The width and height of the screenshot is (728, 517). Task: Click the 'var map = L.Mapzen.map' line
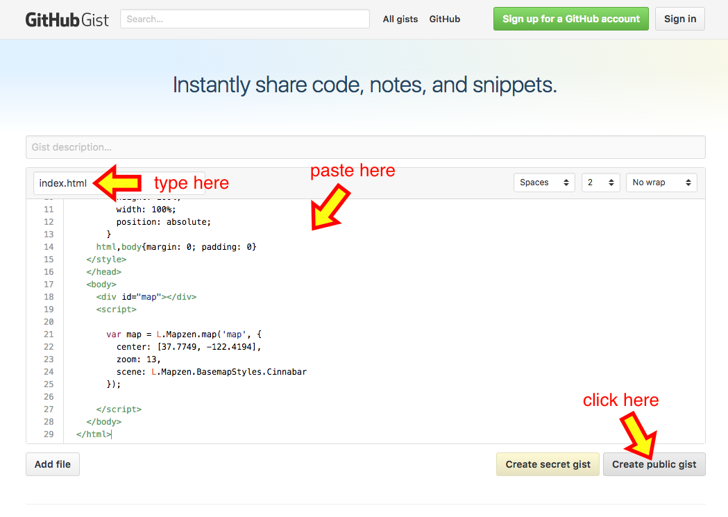pyautogui.click(x=184, y=334)
